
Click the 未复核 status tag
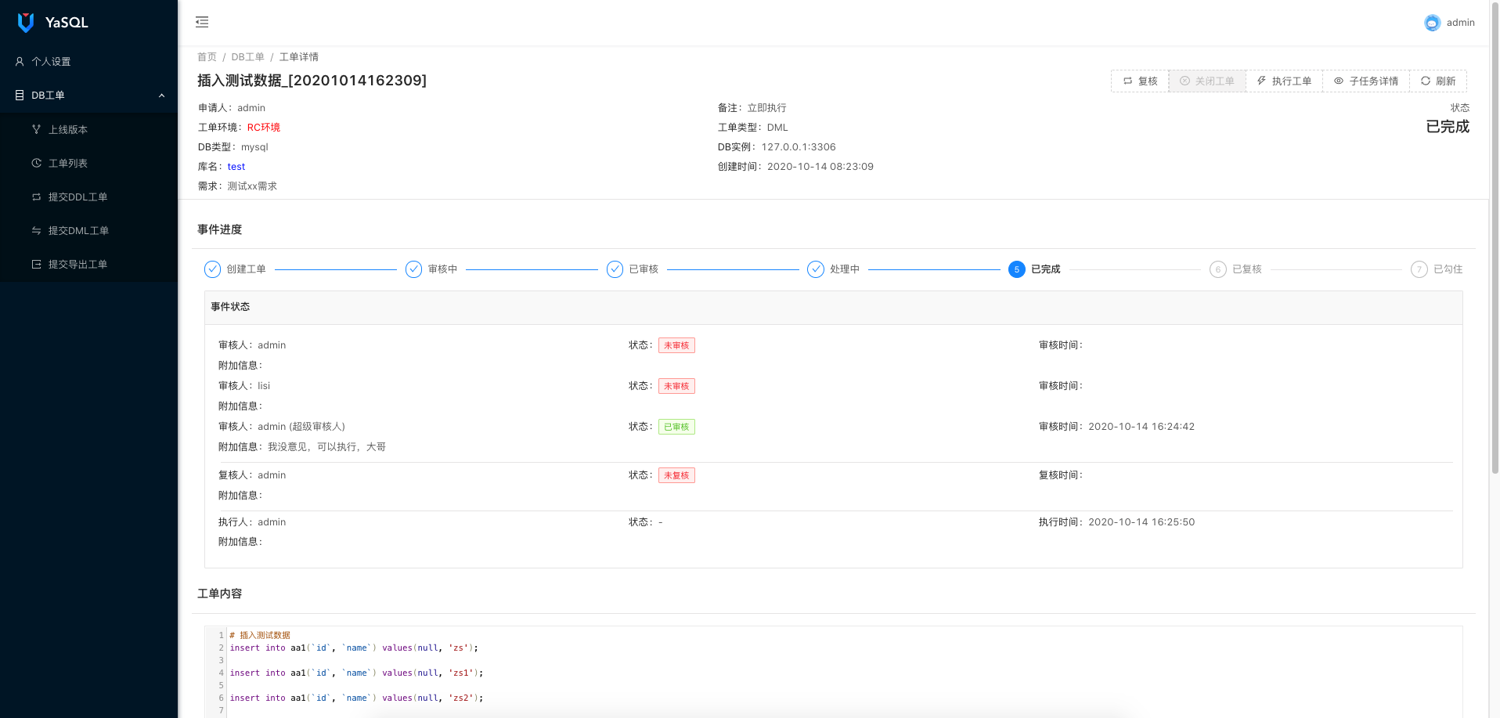tap(676, 475)
